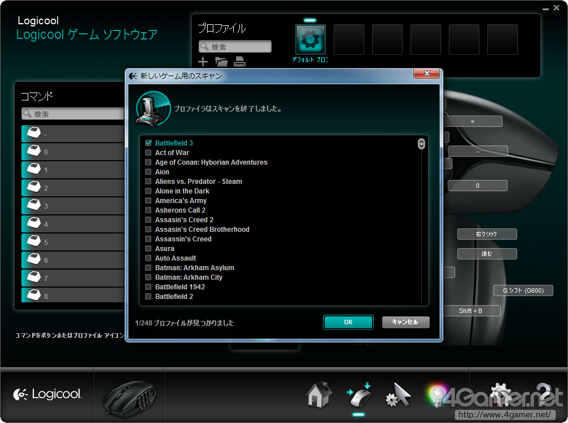568x423 pixels.
Task: Select the second empty profile slot
Action: point(387,39)
